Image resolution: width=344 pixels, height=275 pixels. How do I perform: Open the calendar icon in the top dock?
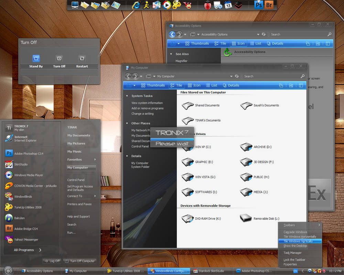pyautogui.click(x=228, y=4)
